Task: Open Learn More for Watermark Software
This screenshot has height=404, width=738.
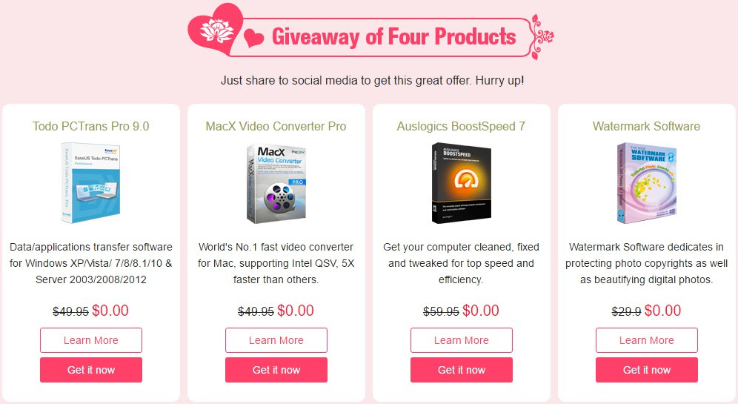Action: coord(647,340)
